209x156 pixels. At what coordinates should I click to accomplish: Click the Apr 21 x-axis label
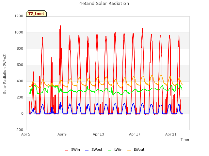pyautogui.click(x=171, y=134)
